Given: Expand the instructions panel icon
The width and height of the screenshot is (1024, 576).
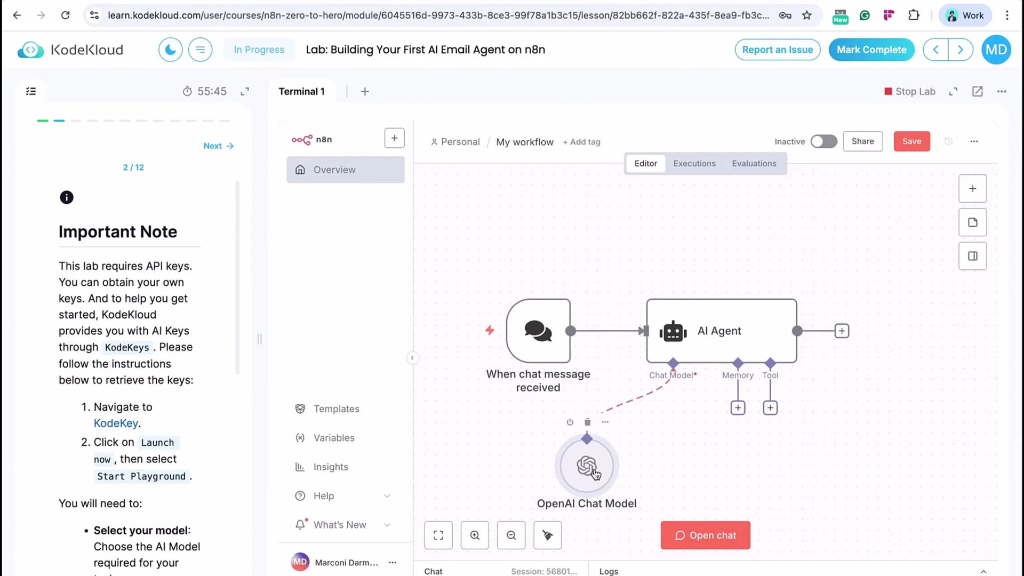Looking at the screenshot, I should pyautogui.click(x=245, y=92).
